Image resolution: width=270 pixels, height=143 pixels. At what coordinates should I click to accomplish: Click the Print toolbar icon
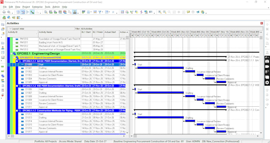4,12
